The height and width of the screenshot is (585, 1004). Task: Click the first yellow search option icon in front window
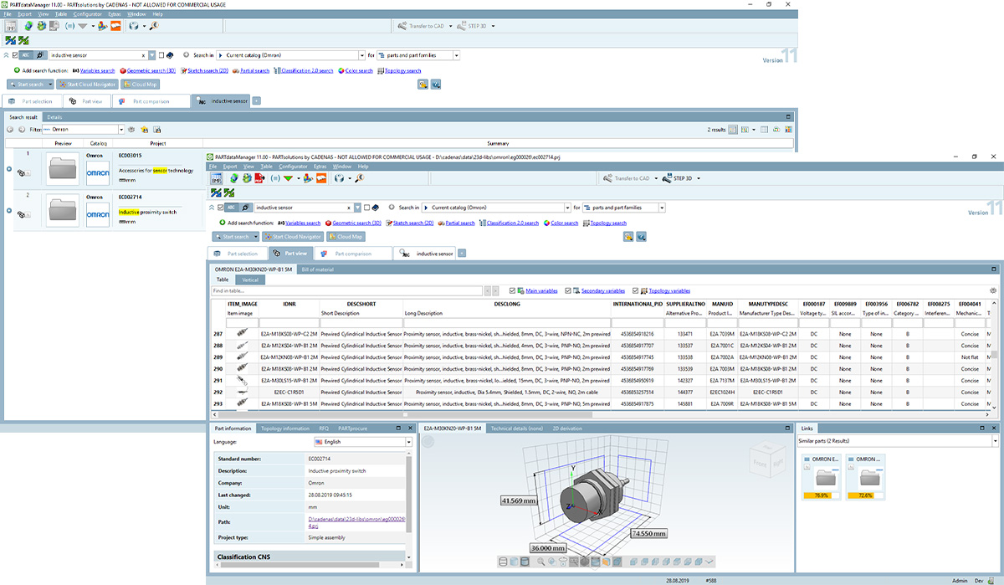click(x=627, y=237)
